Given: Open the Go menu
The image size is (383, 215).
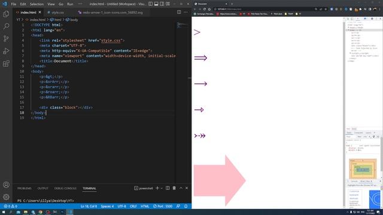Looking at the screenshot, I should (x=61, y=4).
